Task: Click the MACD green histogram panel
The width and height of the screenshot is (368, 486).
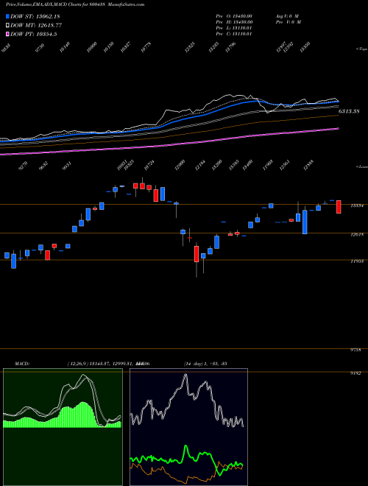Action: click(x=63, y=427)
